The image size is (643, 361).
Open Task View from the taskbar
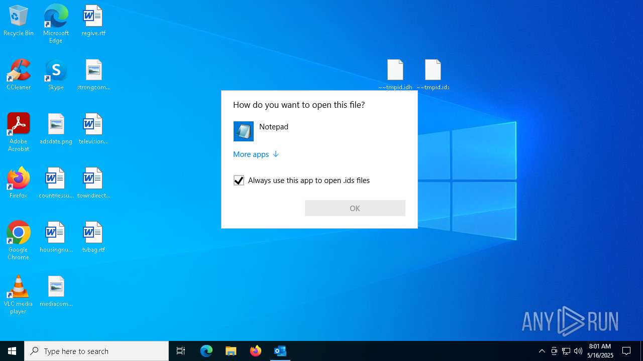181,351
